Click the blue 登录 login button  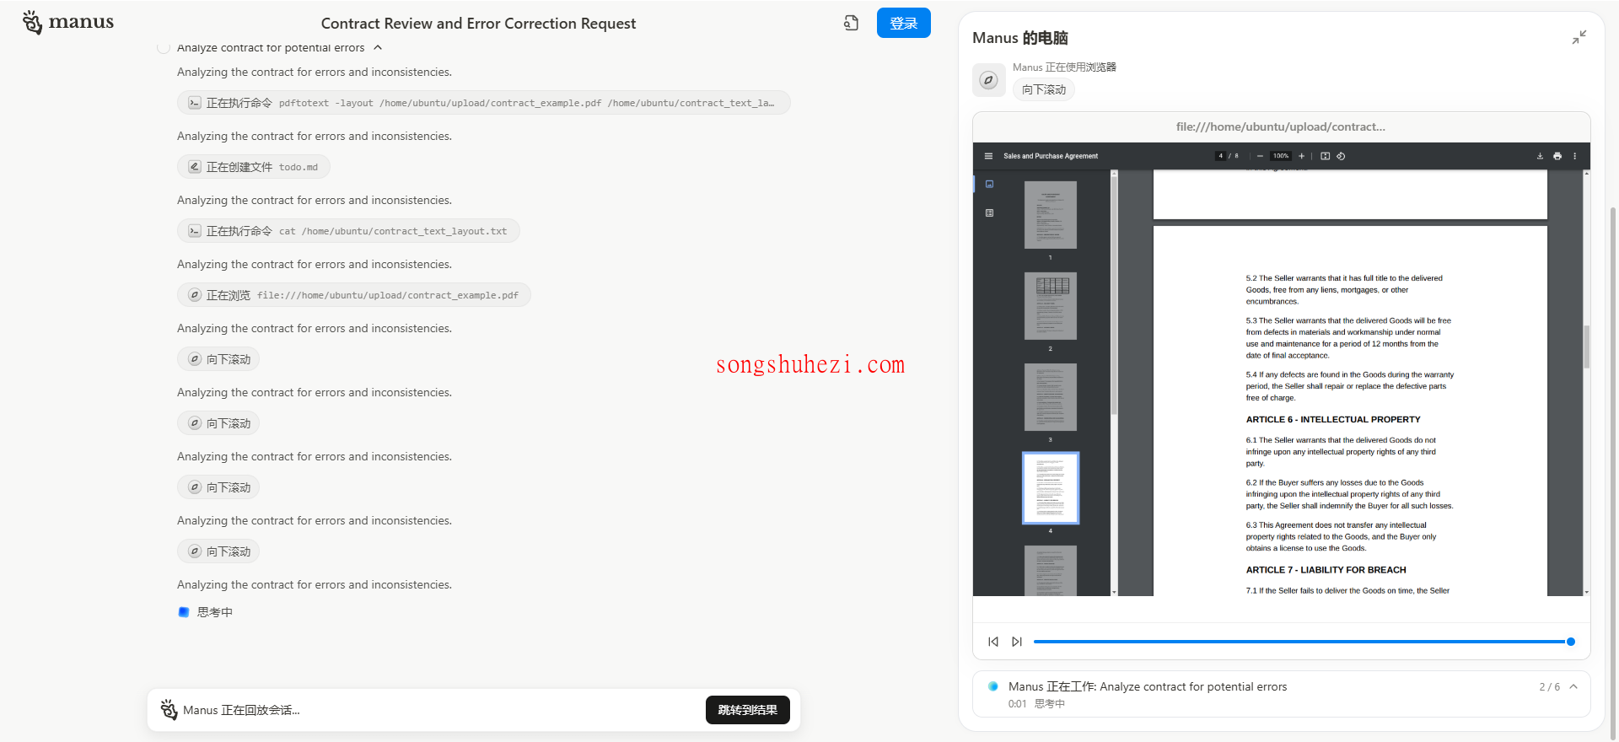coord(903,23)
